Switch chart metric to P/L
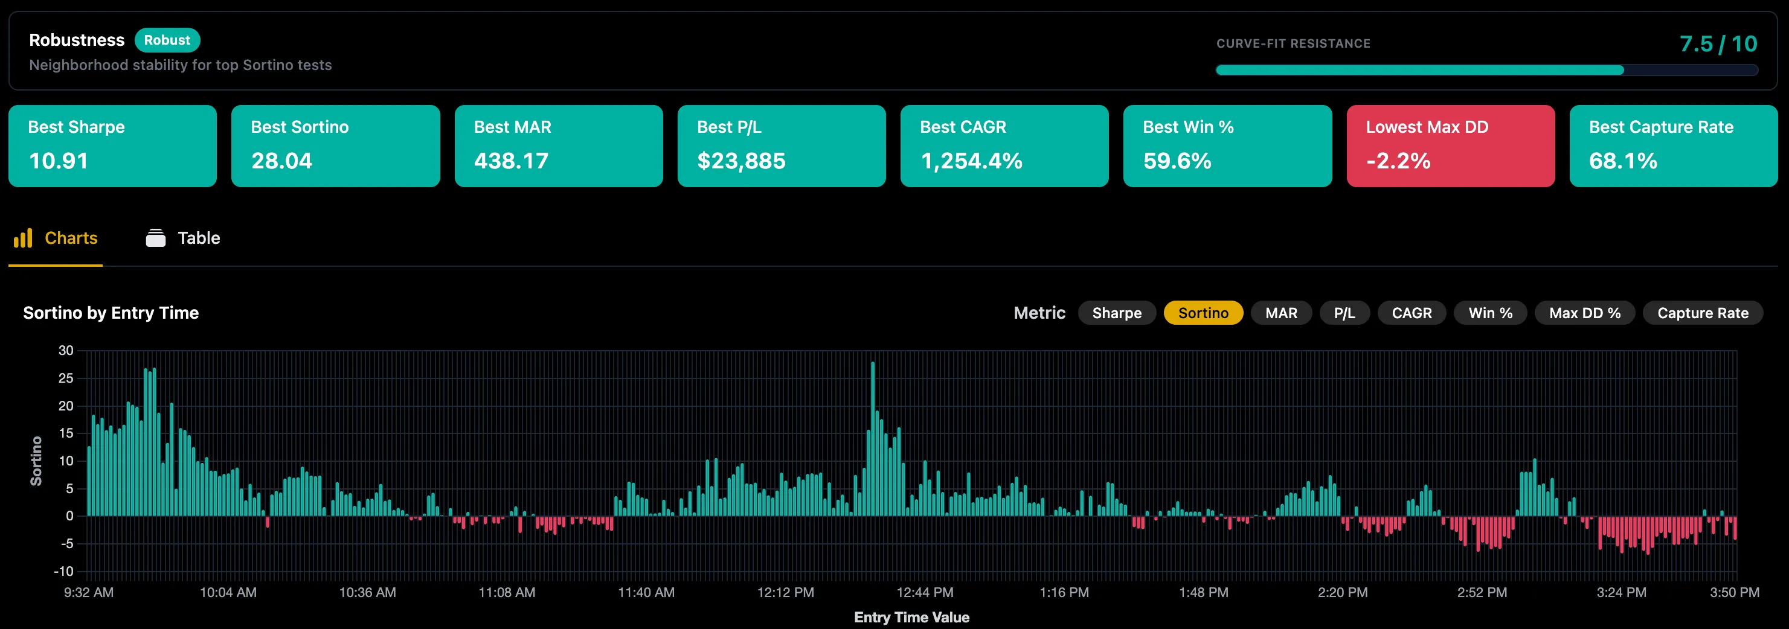Screen dimensions: 1789x629 click(x=1344, y=313)
